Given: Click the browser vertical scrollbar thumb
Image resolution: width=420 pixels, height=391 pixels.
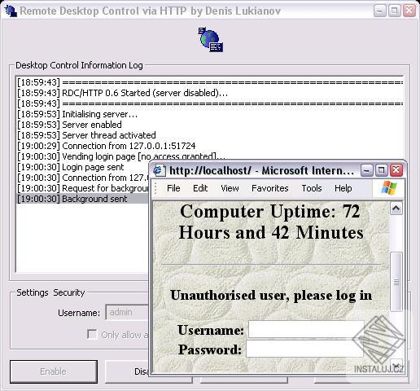Looking at the screenshot, I should pyautogui.click(x=396, y=282).
